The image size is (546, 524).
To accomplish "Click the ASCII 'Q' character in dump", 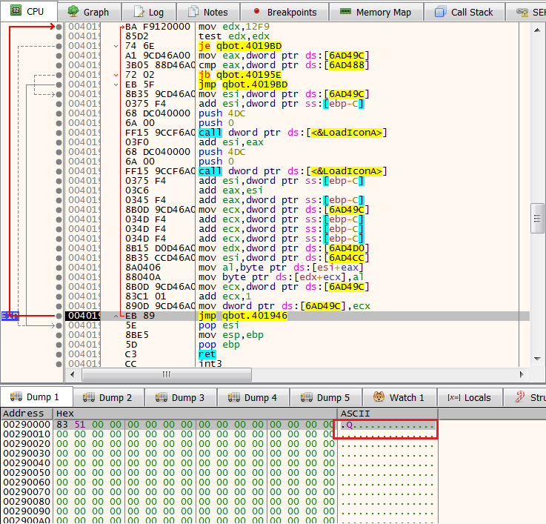I will click(x=349, y=425).
